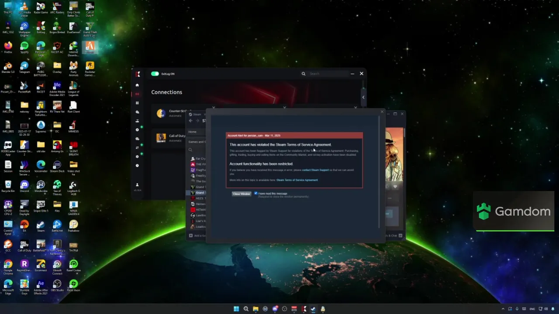Click the Close Window button in the alert
The height and width of the screenshot is (314, 559).
(x=242, y=194)
